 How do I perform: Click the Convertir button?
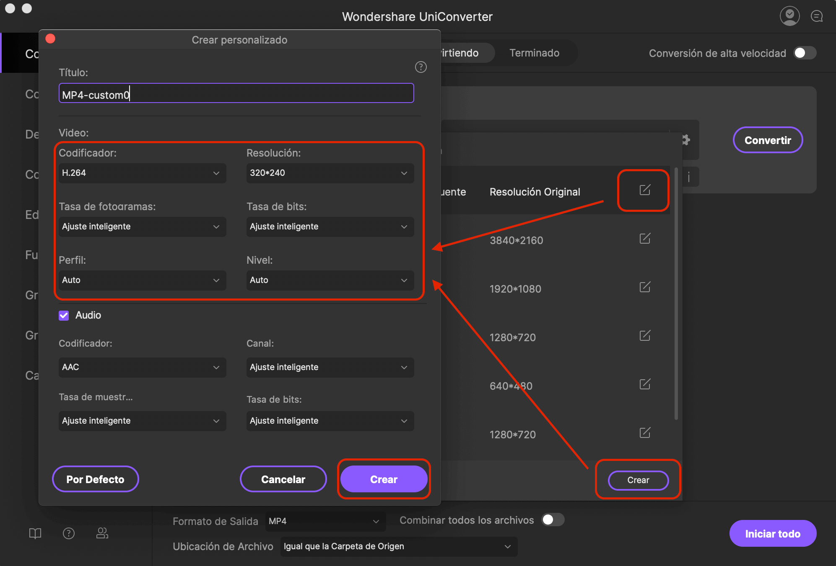pos(768,140)
